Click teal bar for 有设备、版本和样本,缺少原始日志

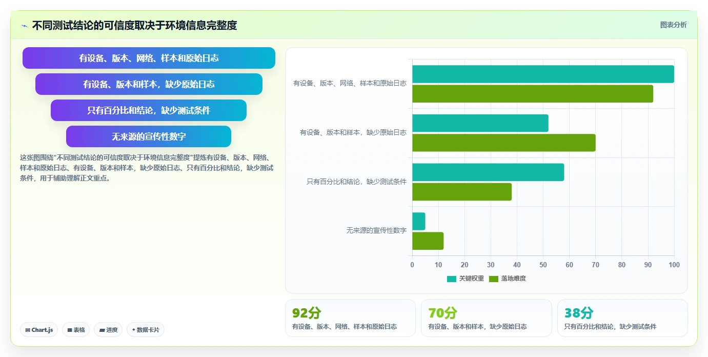pos(480,123)
